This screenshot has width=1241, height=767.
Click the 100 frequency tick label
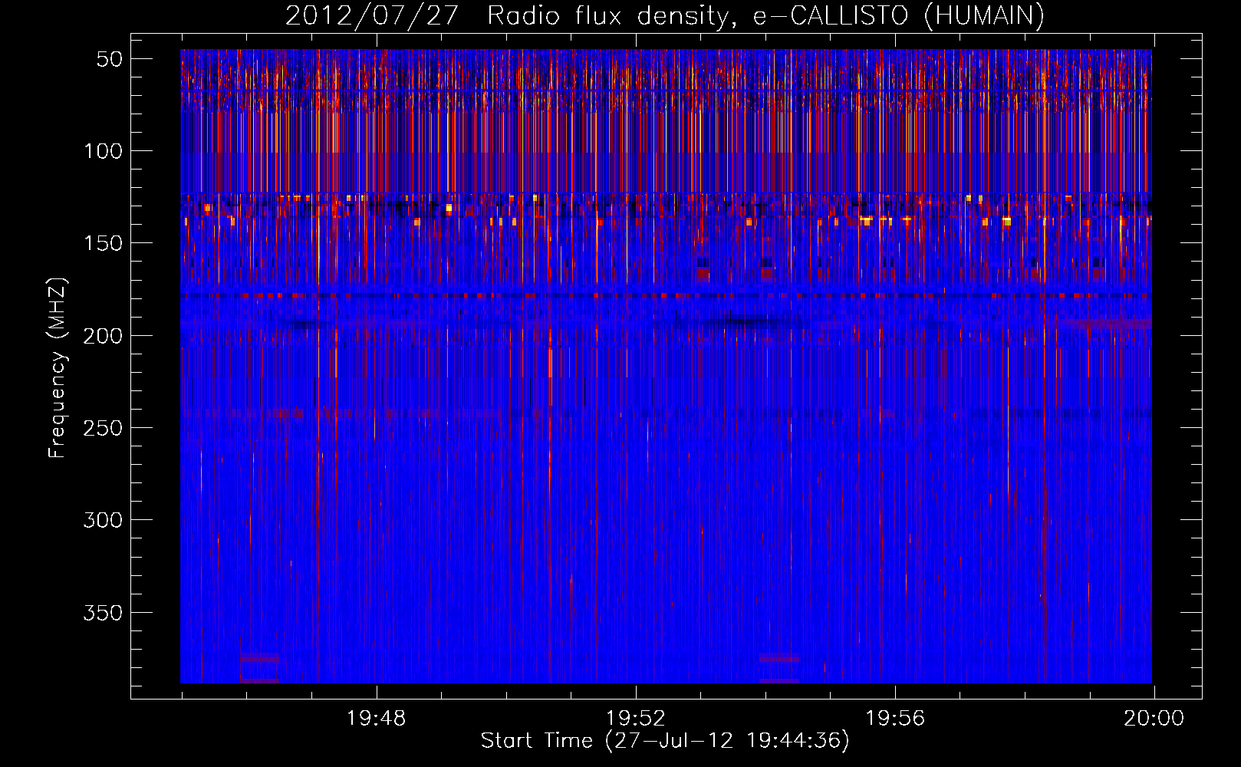click(103, 151)
